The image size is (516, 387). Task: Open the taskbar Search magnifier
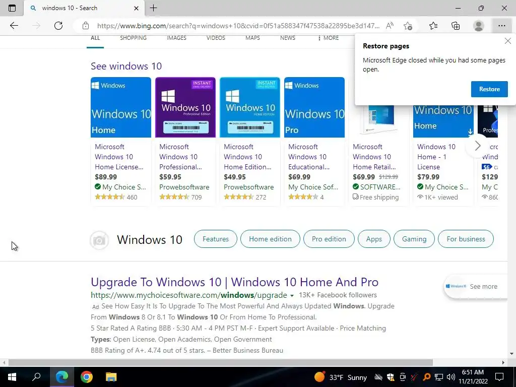[x=36, y=377]
